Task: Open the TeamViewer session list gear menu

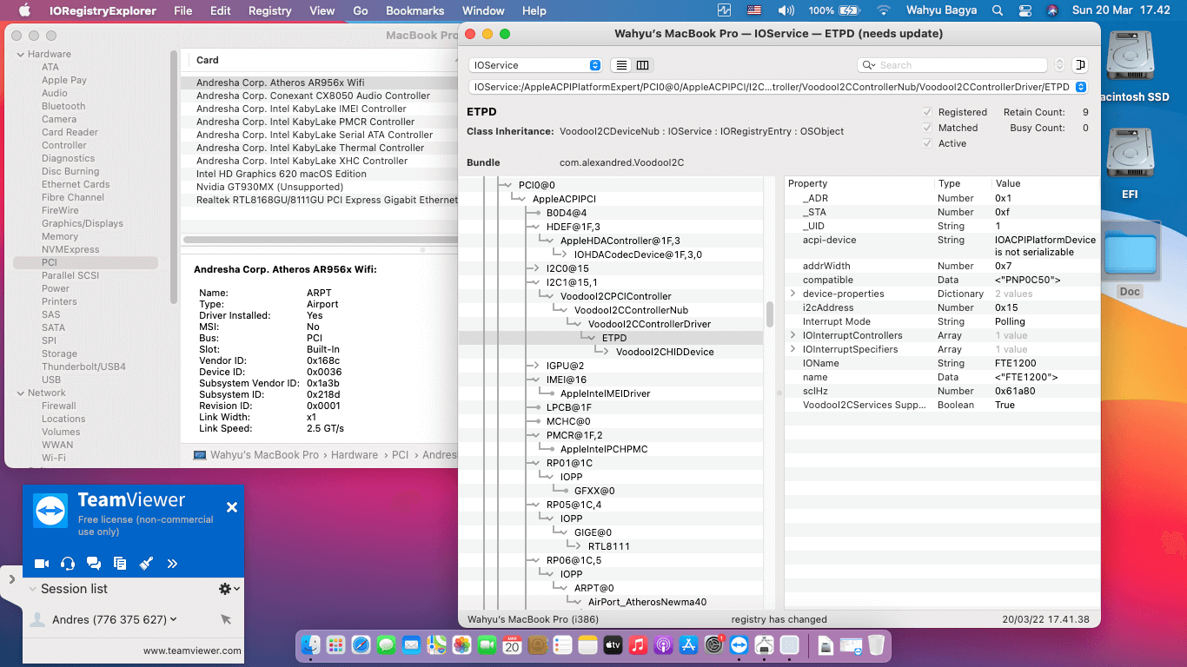Action: click(x=229, y=589)
